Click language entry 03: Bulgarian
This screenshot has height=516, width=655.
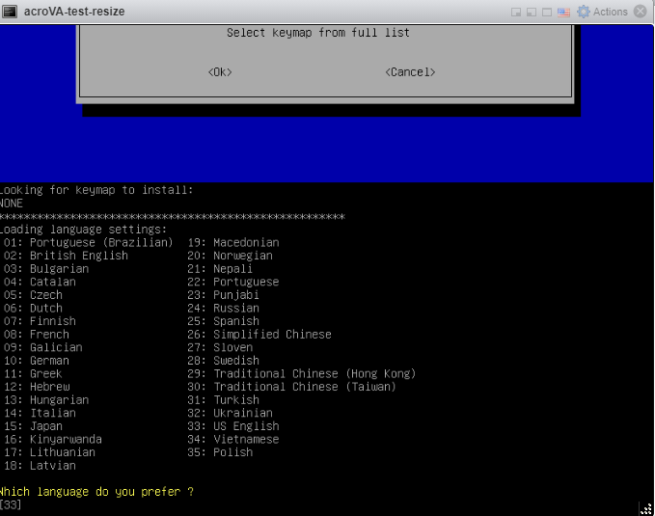point(46,269)
